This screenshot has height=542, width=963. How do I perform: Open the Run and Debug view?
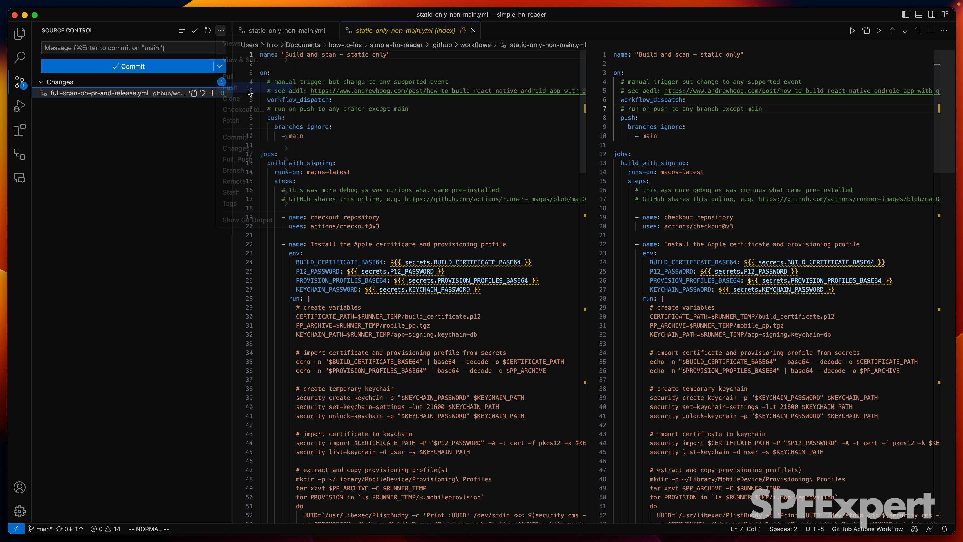pos(20,106)
